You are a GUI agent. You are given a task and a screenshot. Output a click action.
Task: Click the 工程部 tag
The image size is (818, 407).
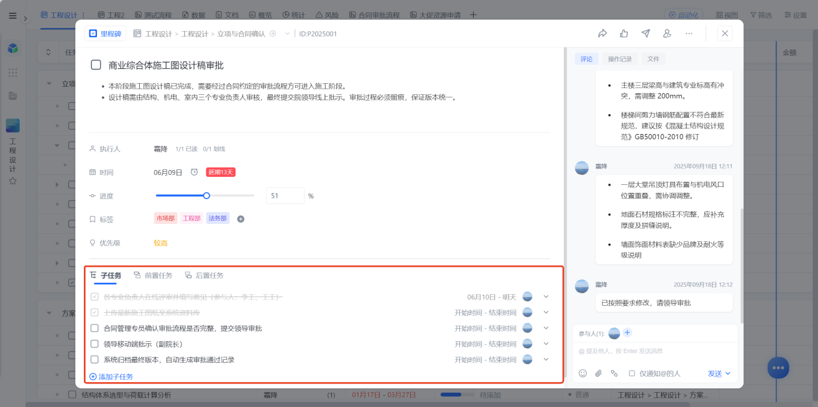191,218
